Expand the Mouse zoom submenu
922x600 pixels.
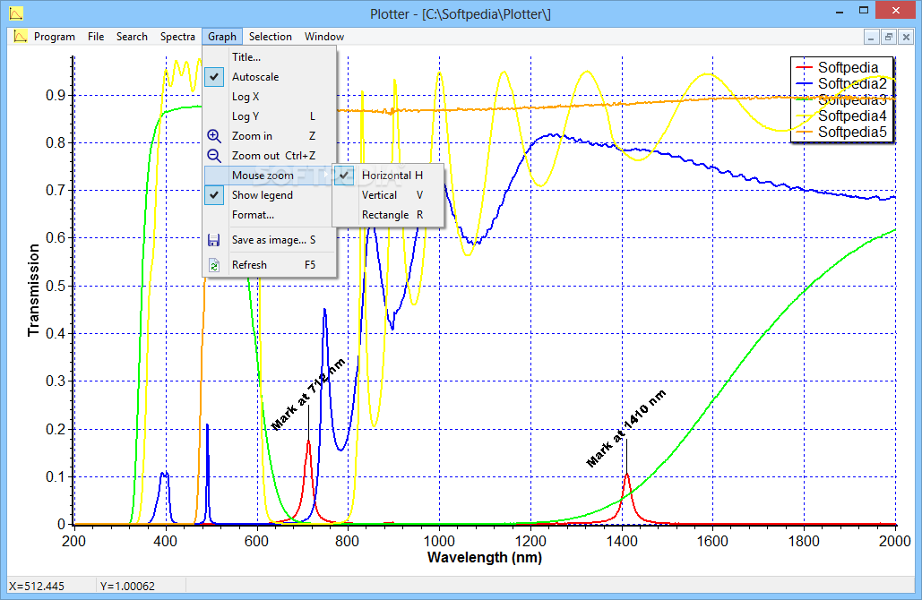point(270,176)
